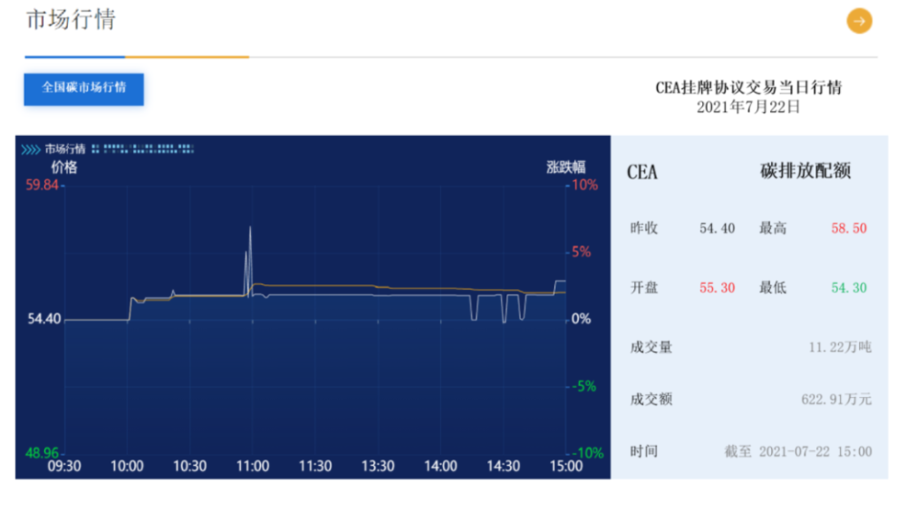Image resolution: width=906 pixels, height=511 pixels.
Task: Click the 成交额 622.91万元 figure
Action: point(836,399)
